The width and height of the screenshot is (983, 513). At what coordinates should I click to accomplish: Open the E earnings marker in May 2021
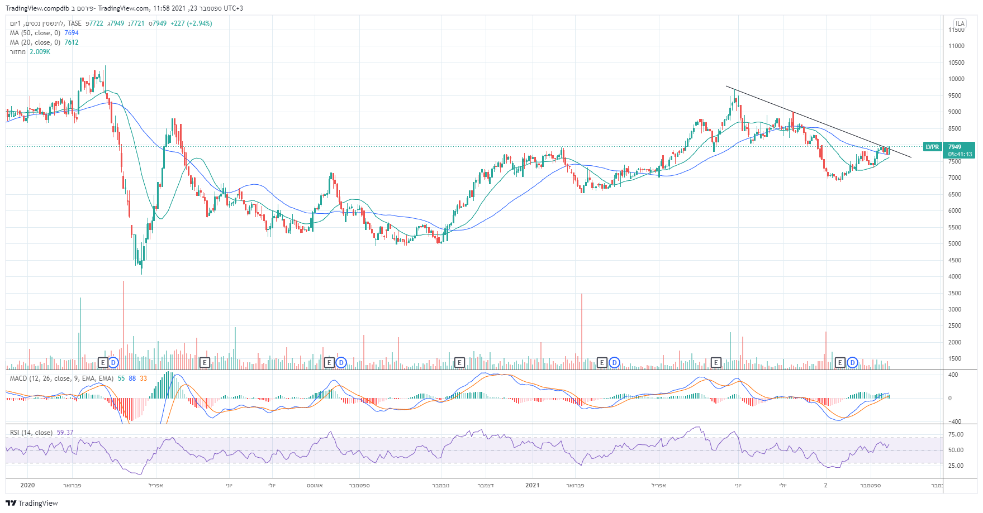point(716,363)
